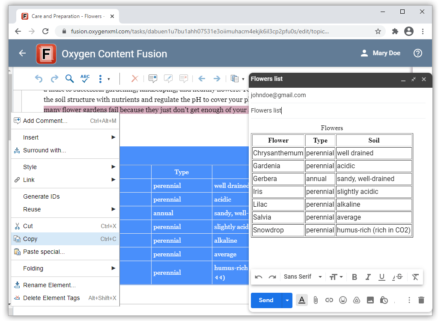Expand the Style submenu
The width and height of the screenshot is (441, 321).
pyautogui.click(x=65, y=167)
